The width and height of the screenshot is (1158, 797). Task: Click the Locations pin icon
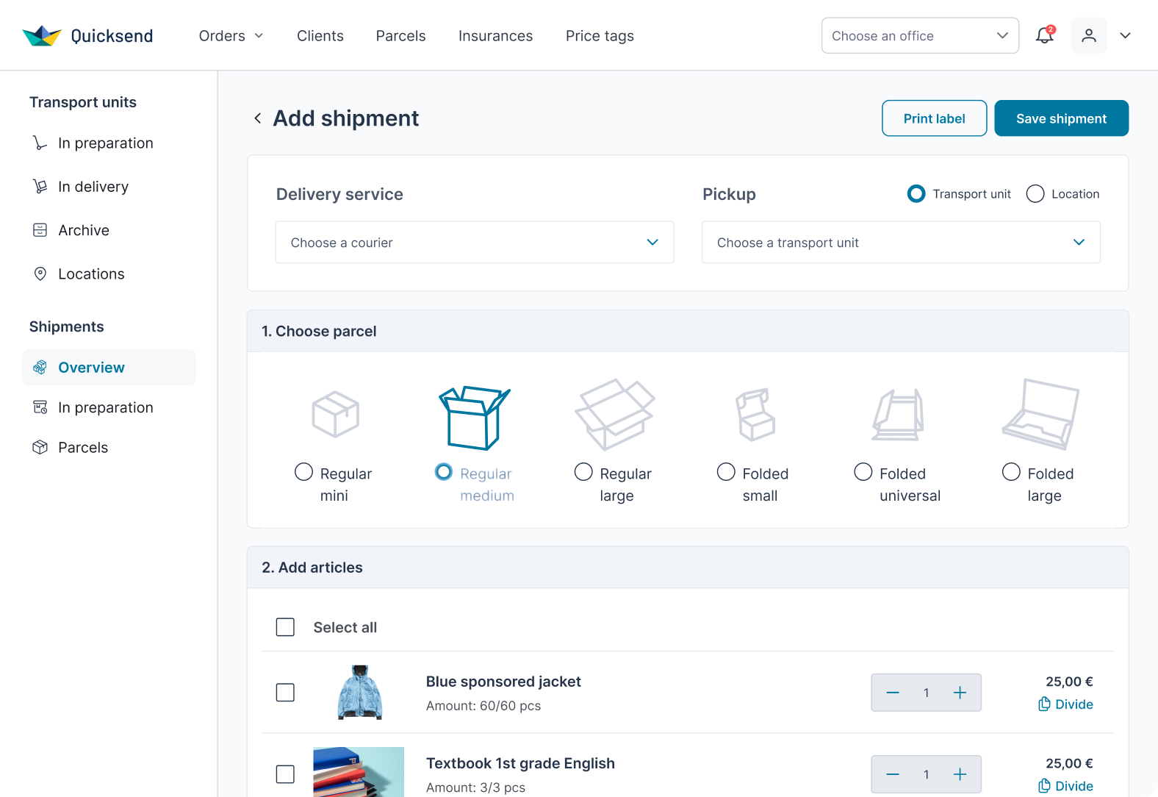pos(40,274)
